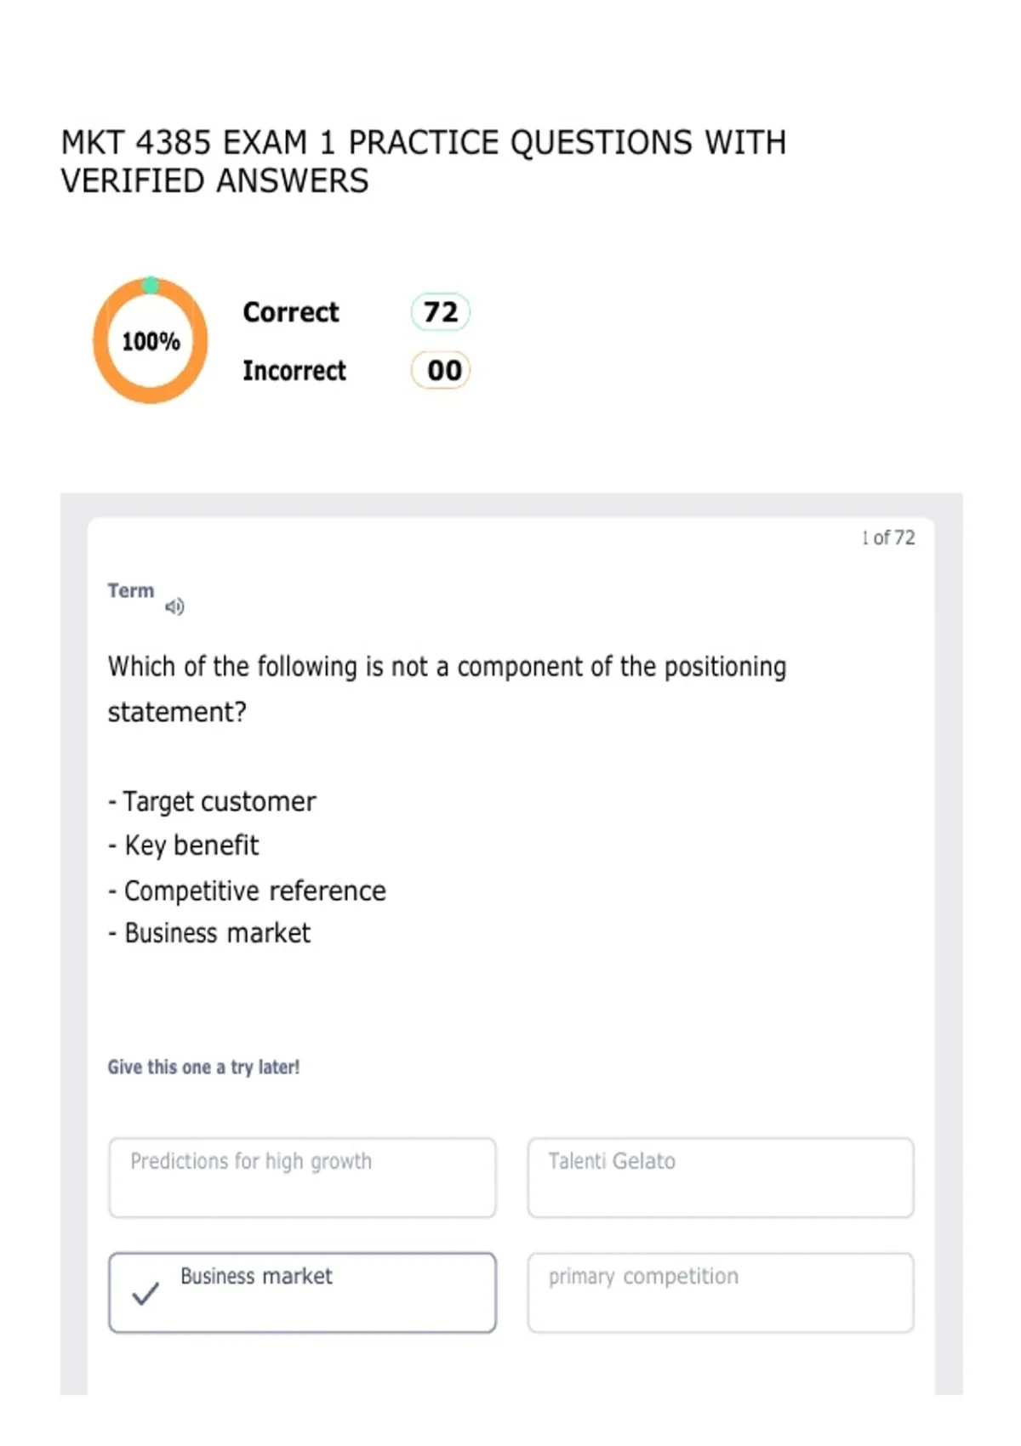Pick the Talenti Gelato answer option
The image size is (1021, 1446).
click(x=721, y=1177)
